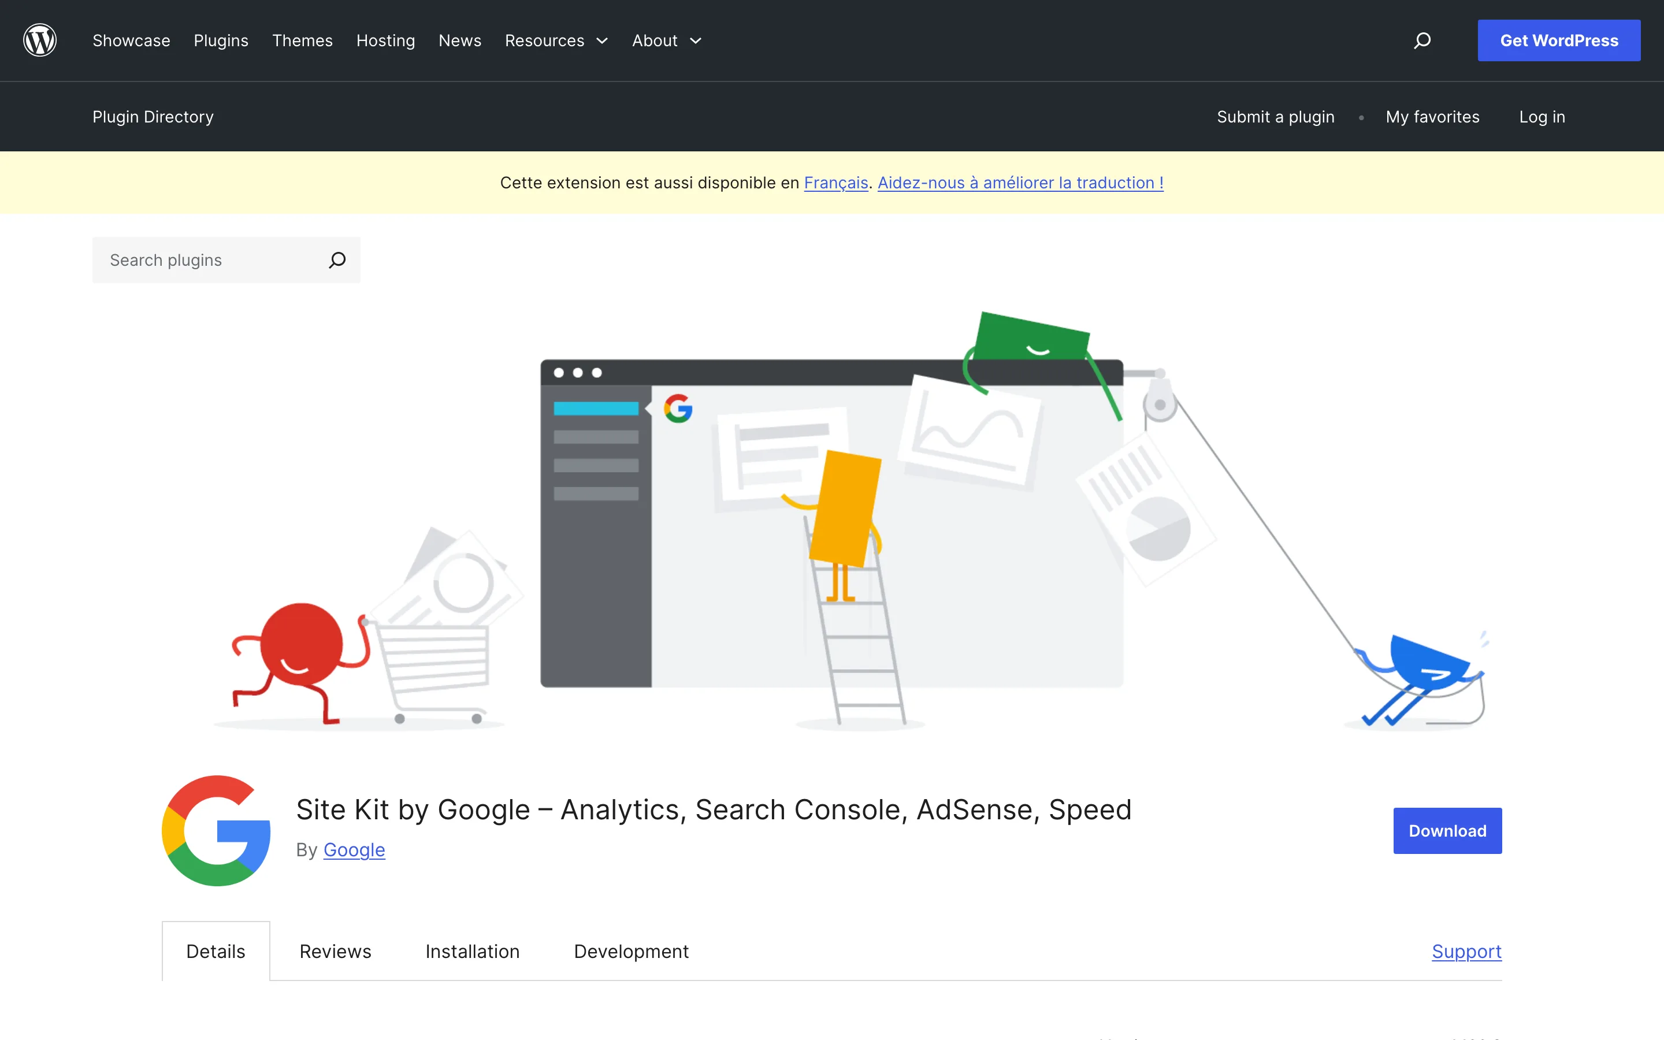Expand the Resources dropdown menu
Image resolution: width=1664 pixels, height=1040 pixels.
coord(556,40)
